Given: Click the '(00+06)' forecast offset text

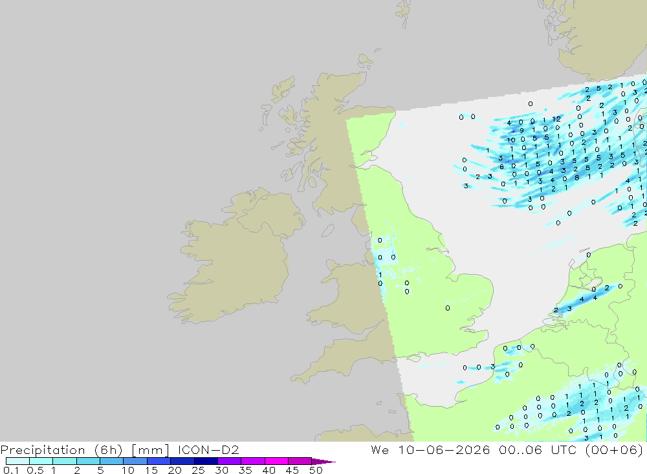Looking at the screenshot, I should coord(614,449).
